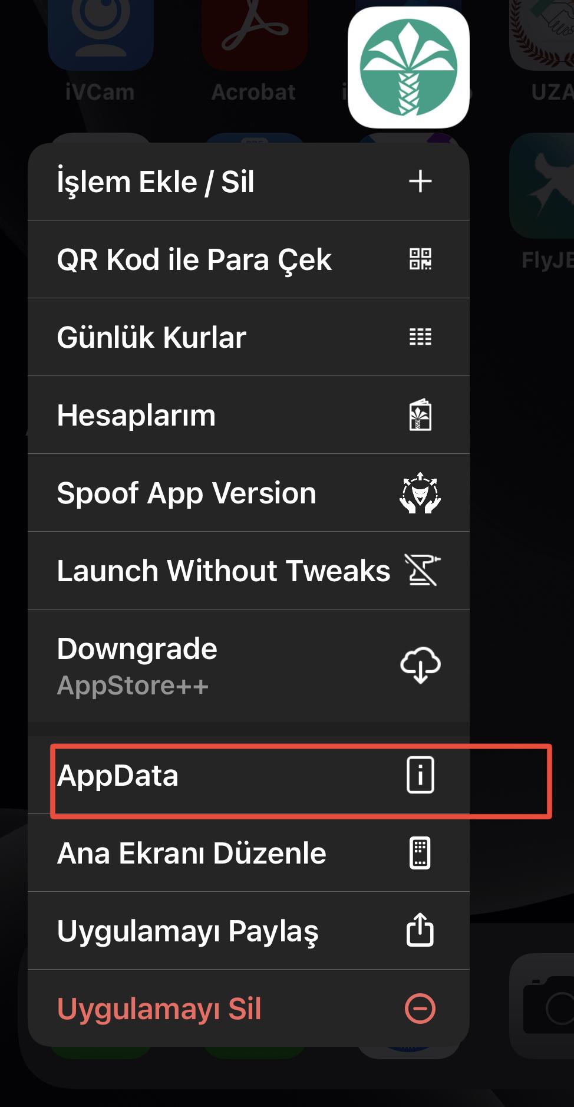Tap the Launch Without Tweaks crossed-drill icon
The image size is (574, 1107).
[x=422, y=571]
